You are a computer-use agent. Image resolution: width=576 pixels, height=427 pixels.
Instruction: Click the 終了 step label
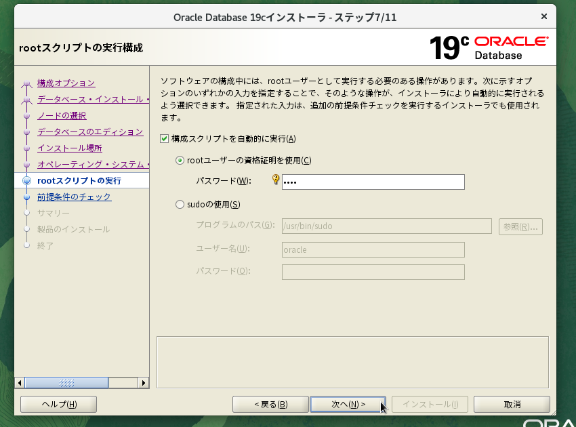(45, 245)
